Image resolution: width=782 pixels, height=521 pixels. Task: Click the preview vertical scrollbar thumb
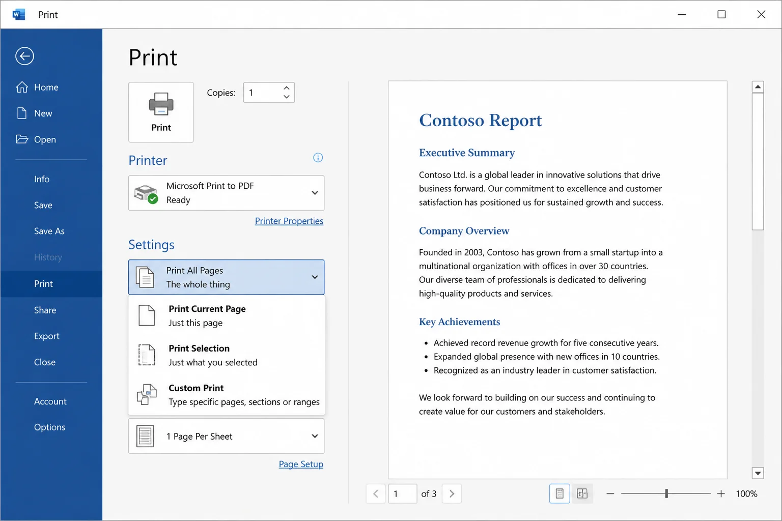pos(758,161)
